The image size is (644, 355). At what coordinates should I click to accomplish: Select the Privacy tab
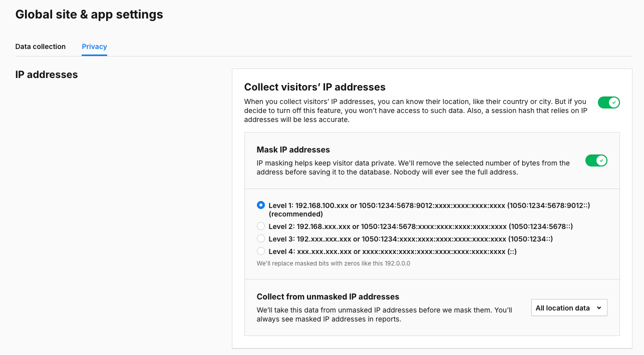(x=94, y=46)
